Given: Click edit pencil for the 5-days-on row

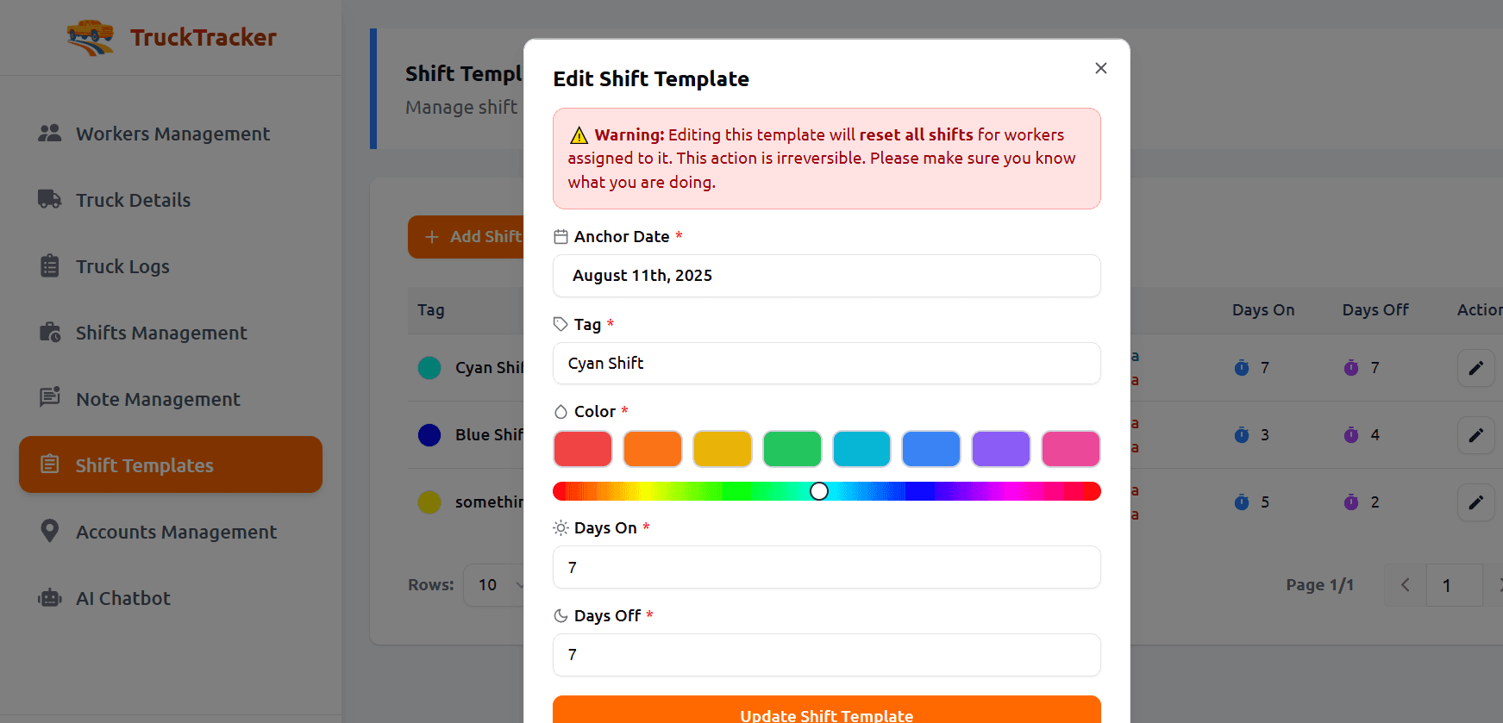Looking at the screenshot, I should click(1475, 502).
